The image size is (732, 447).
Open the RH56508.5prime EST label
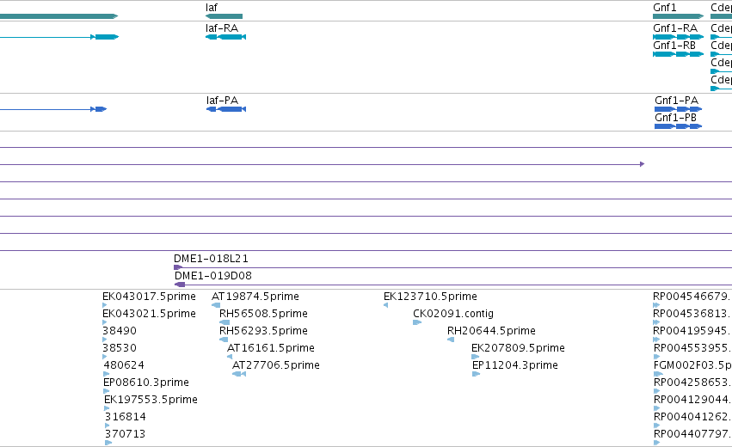[263, 314]
